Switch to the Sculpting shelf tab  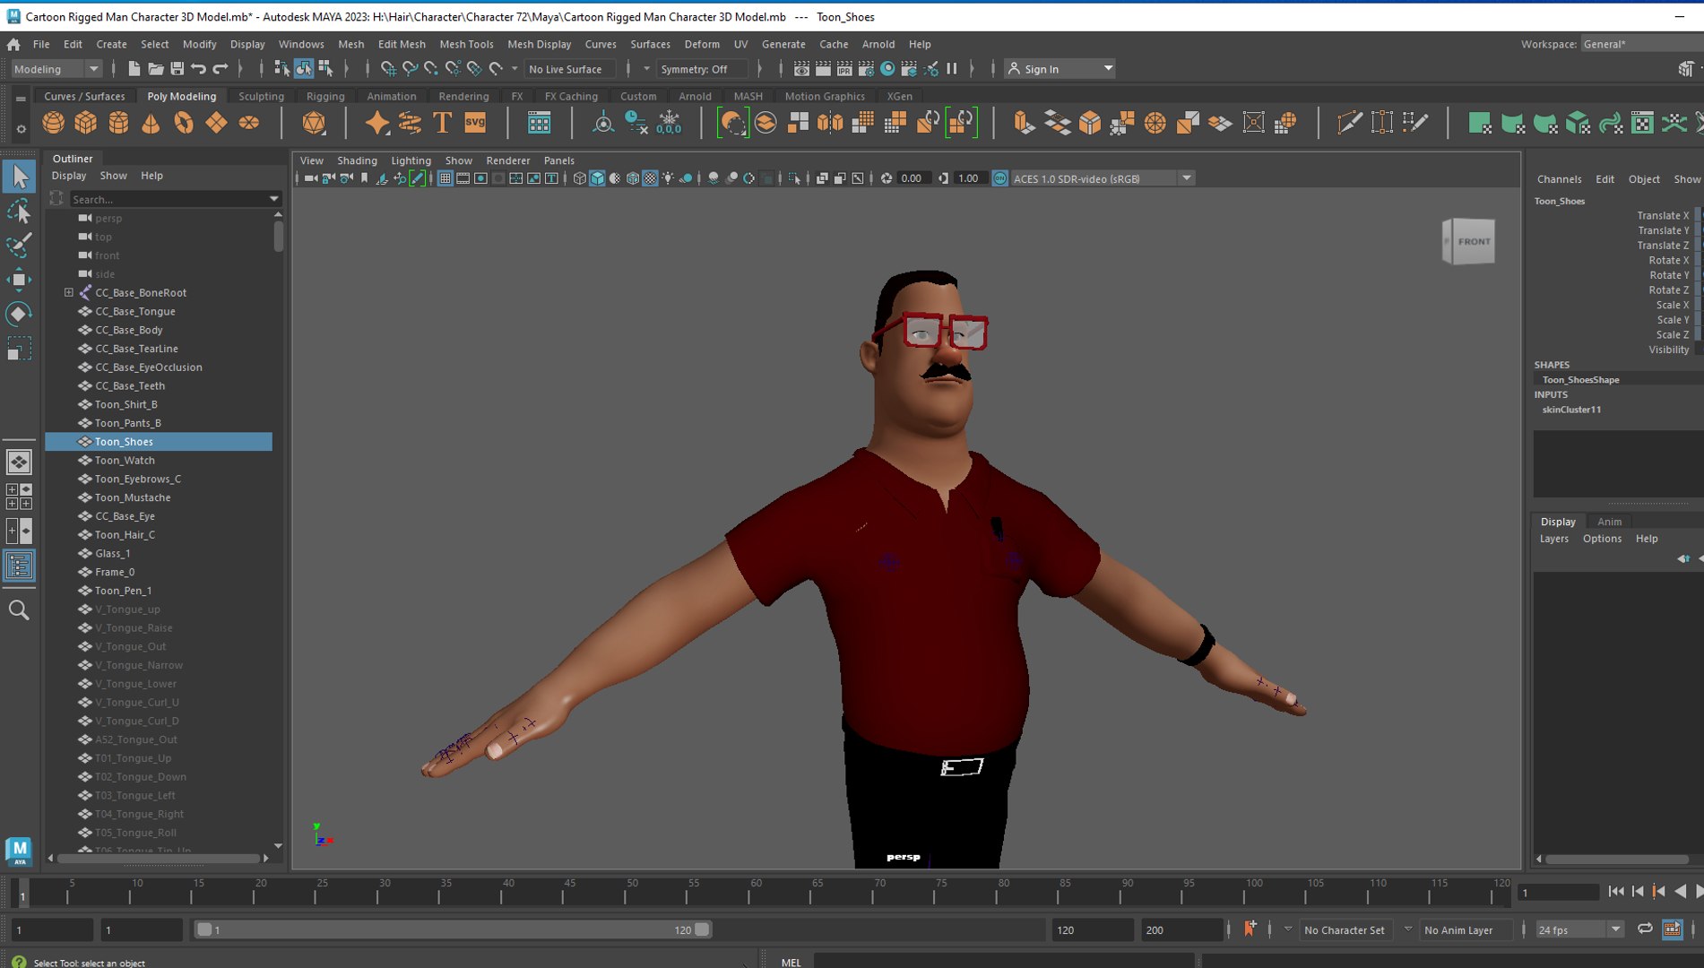click(261, 96)
